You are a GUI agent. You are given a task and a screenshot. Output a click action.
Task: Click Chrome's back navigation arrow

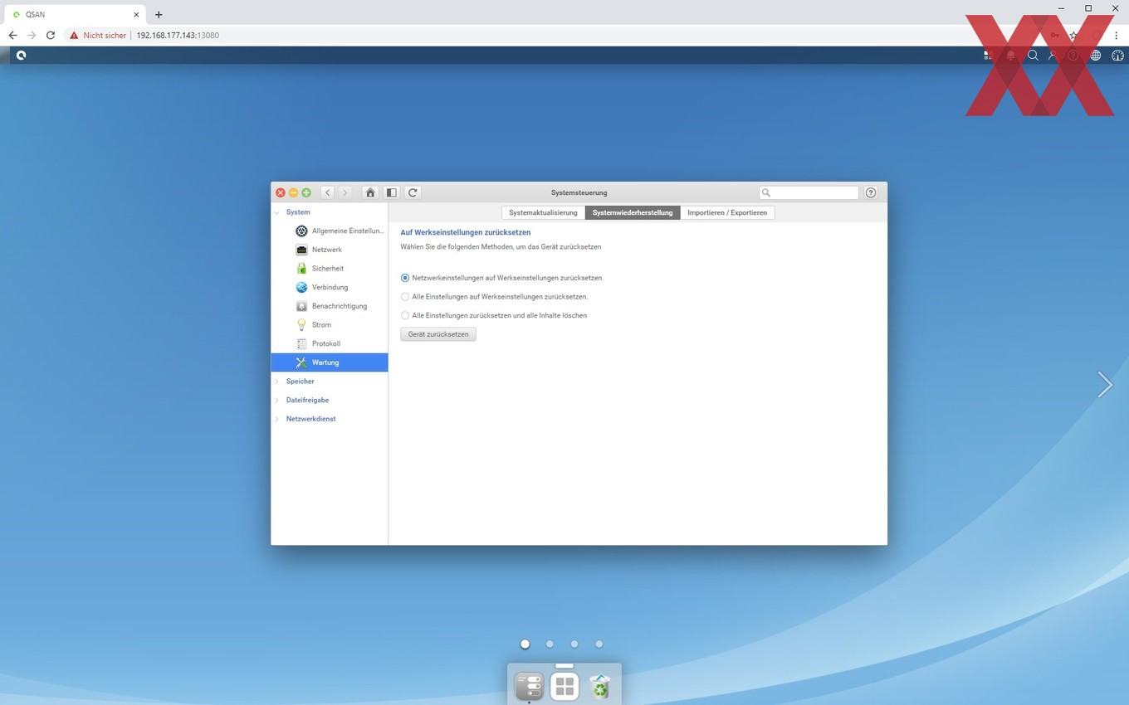[x=12, y=36]
